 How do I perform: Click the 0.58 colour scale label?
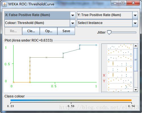[71, 106]
